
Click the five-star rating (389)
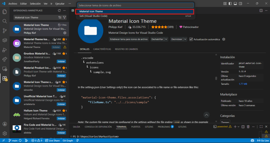(x=162, y=27)
